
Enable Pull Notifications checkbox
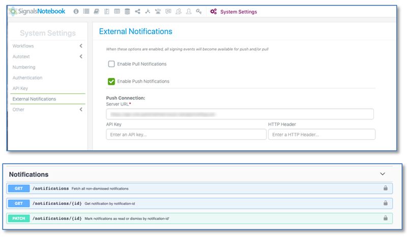click(x=111, y=64)
